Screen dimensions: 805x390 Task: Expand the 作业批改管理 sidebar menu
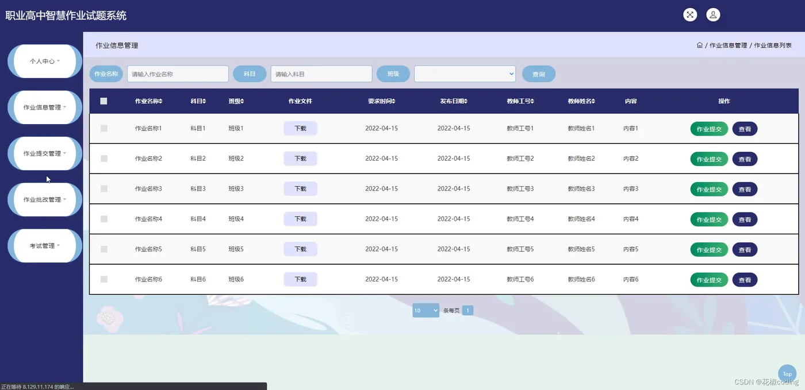coord(45,199)
